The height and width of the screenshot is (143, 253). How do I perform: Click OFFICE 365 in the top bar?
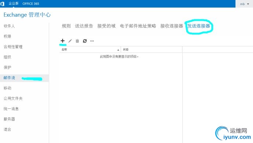pyautogui.click(x=31, y=4)
